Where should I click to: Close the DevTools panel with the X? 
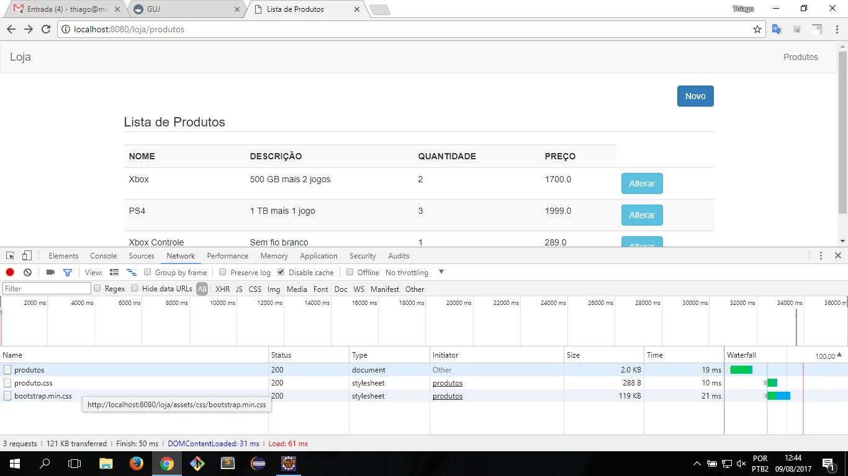coord(837,256)
